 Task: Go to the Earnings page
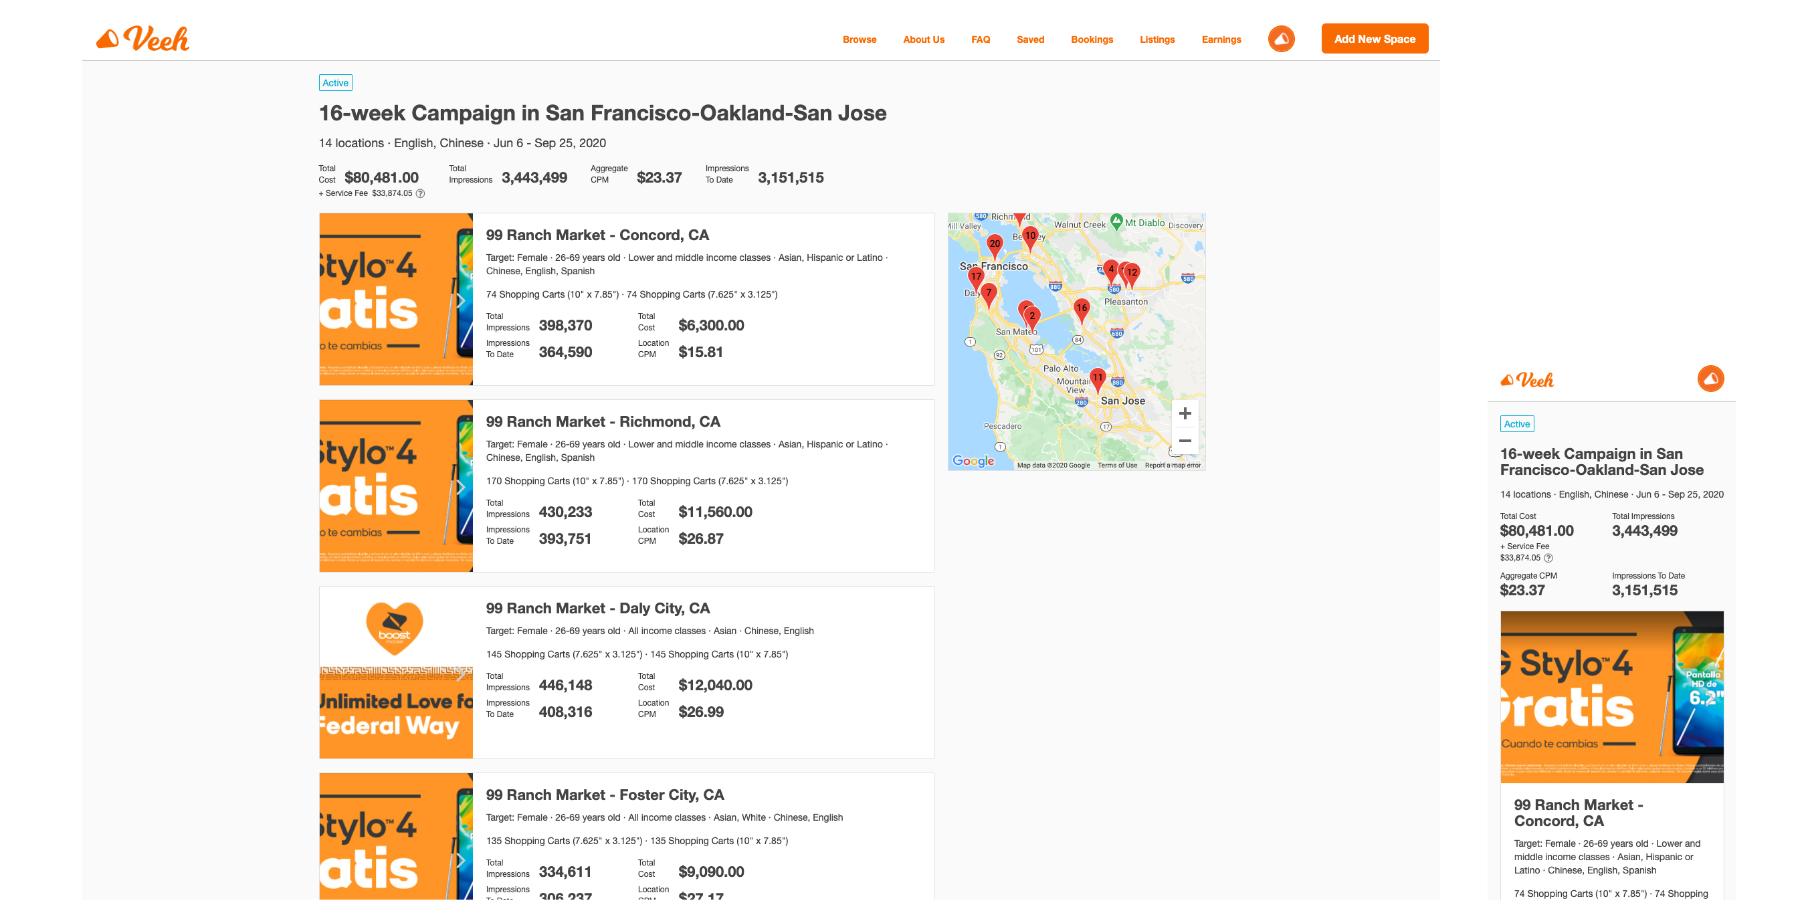[x=1221, y=39]
